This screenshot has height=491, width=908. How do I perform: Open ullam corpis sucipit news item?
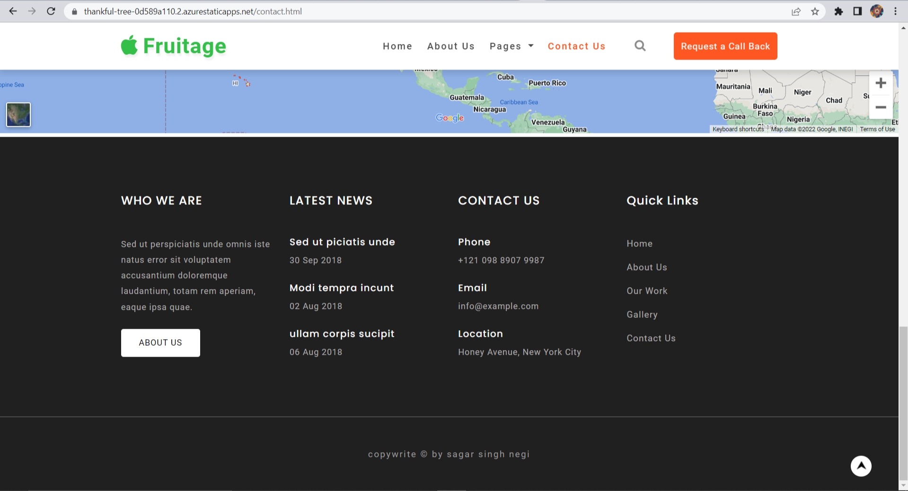[x=342, y=333]
